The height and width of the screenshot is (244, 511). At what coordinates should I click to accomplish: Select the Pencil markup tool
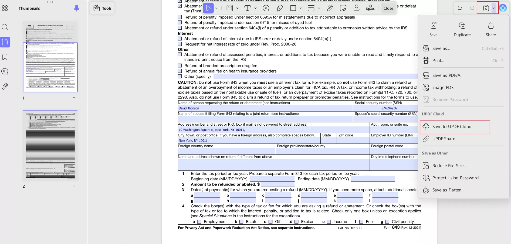click(x=280, y=8)
